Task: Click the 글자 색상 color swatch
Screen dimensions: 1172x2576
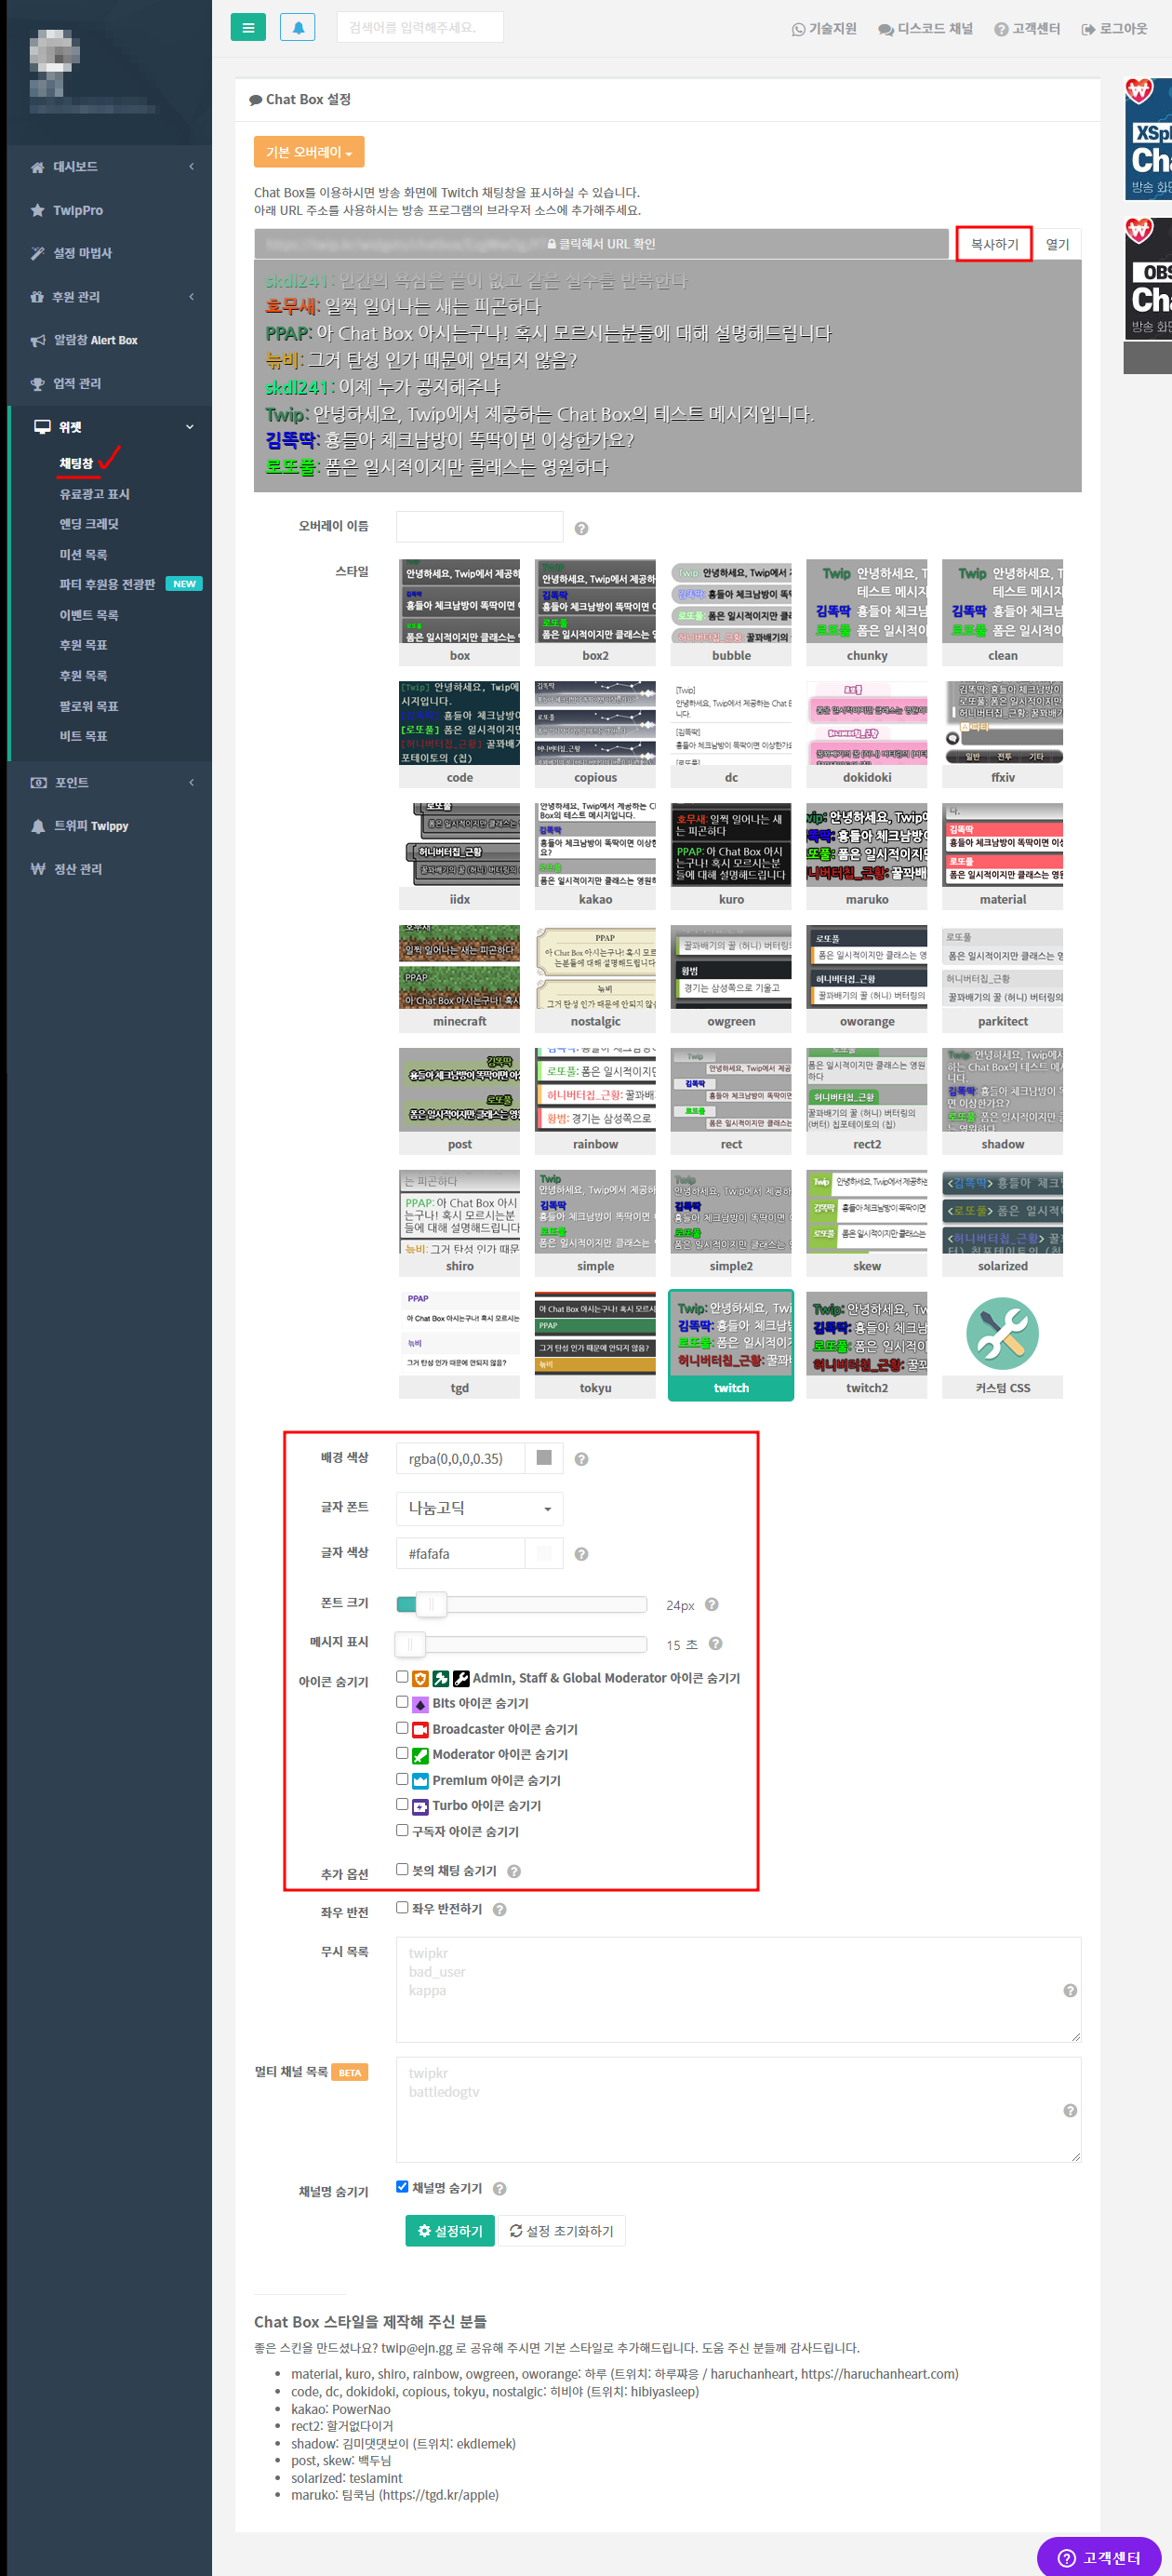Action: coord(544,1553)
